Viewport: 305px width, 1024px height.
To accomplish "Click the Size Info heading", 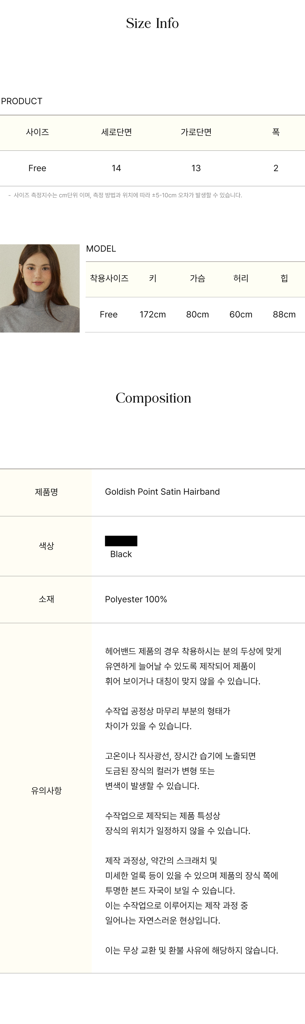I will [x=152, y=23].
